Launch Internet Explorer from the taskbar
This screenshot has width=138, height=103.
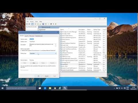[60, 88]
